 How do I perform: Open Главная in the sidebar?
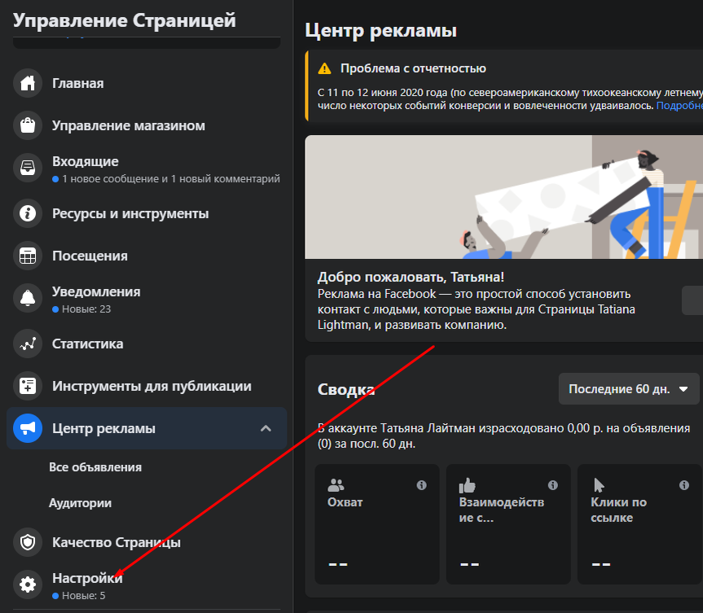147,83
